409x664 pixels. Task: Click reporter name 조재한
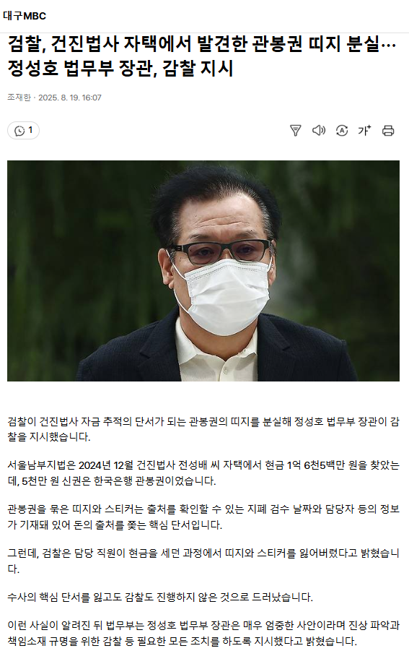pyautogui.click(x=19, y=98)
